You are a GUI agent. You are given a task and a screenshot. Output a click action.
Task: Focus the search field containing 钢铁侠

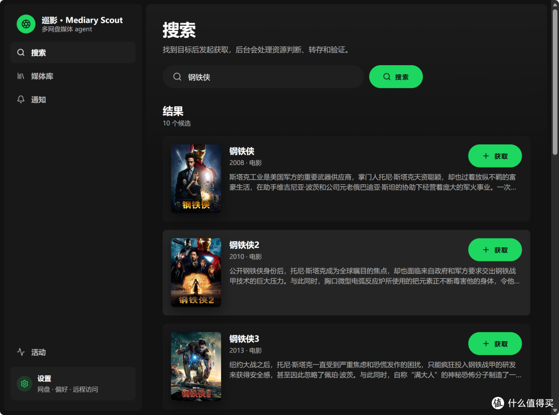pos(263,77)
